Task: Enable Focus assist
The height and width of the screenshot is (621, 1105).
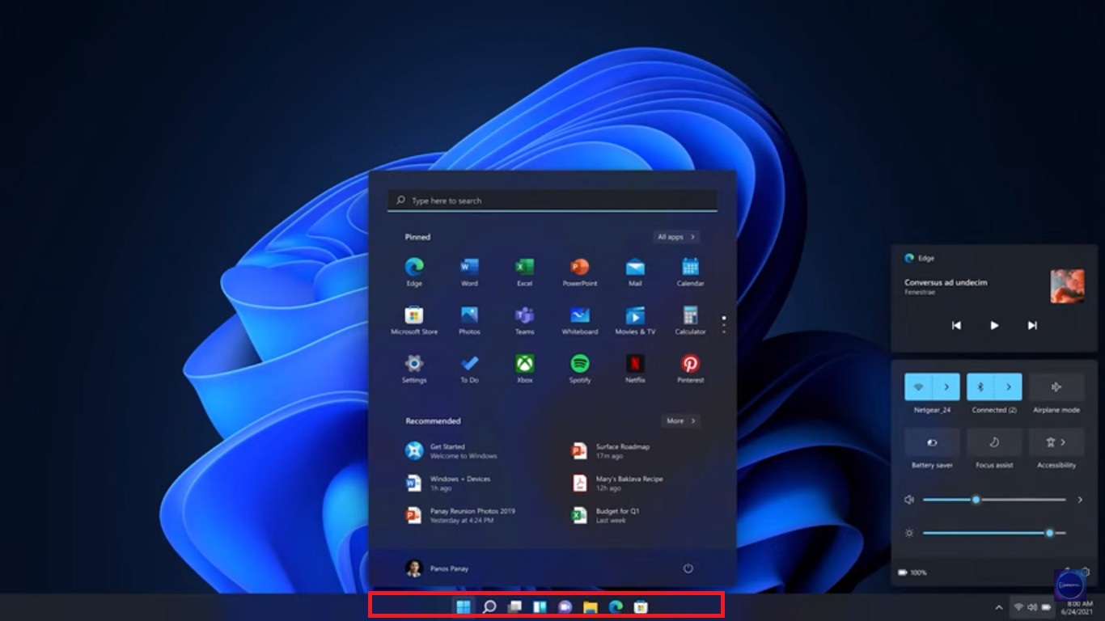Action: [994, 442]
